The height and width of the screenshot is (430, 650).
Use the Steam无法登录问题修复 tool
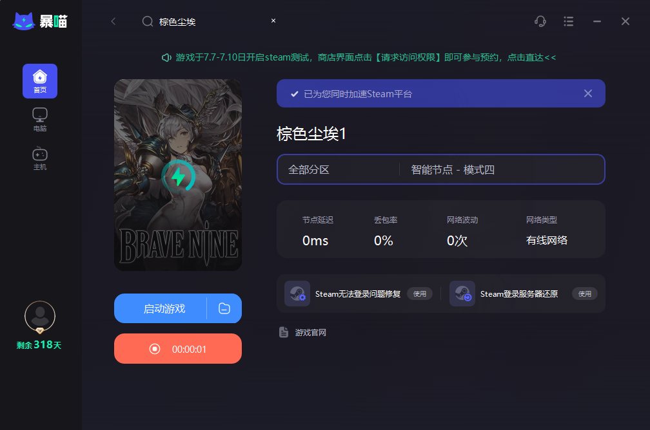(x=420, y=294)
